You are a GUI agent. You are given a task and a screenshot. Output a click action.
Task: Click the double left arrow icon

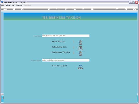pyautogui.click(x=66, y=9)
